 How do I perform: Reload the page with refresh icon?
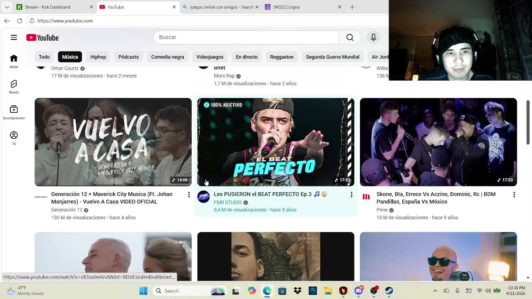(x=20, y=21)
